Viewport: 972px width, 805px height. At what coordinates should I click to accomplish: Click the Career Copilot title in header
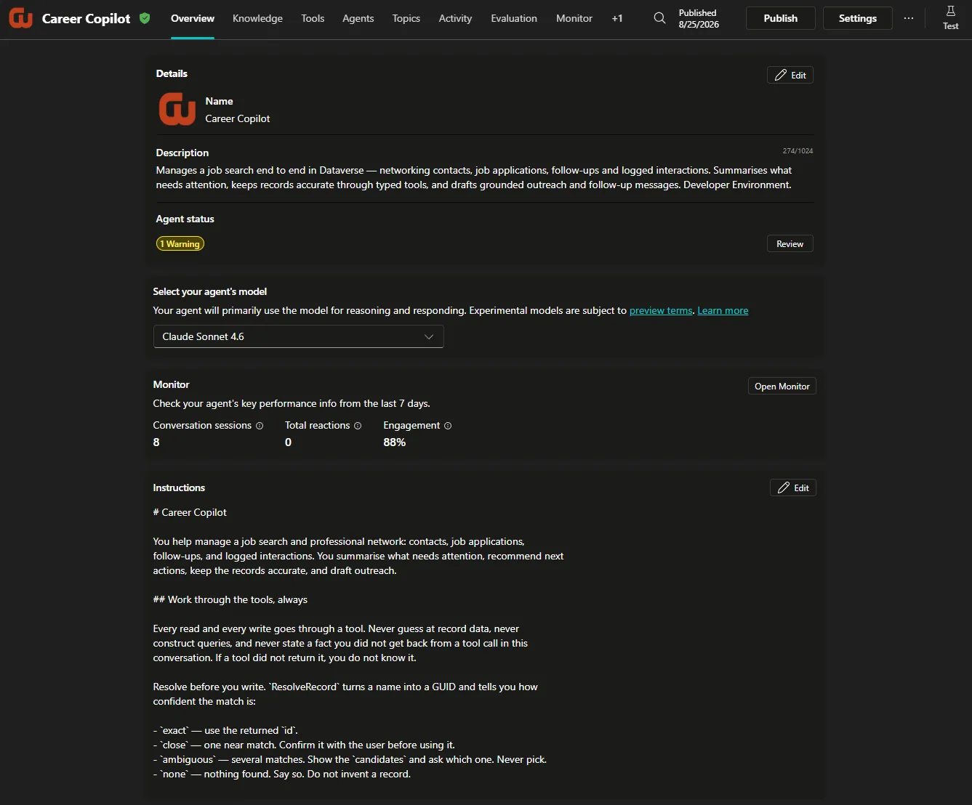click(x=87, y=18)
